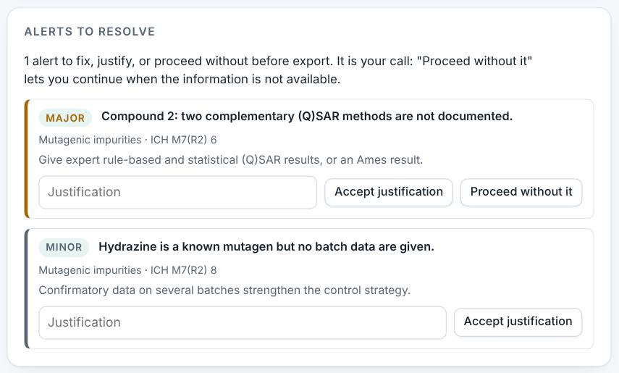Select the Compound 2 (Q)SAR alert title
The height and width of the screenshot is (373, 619).
[307, 117]
